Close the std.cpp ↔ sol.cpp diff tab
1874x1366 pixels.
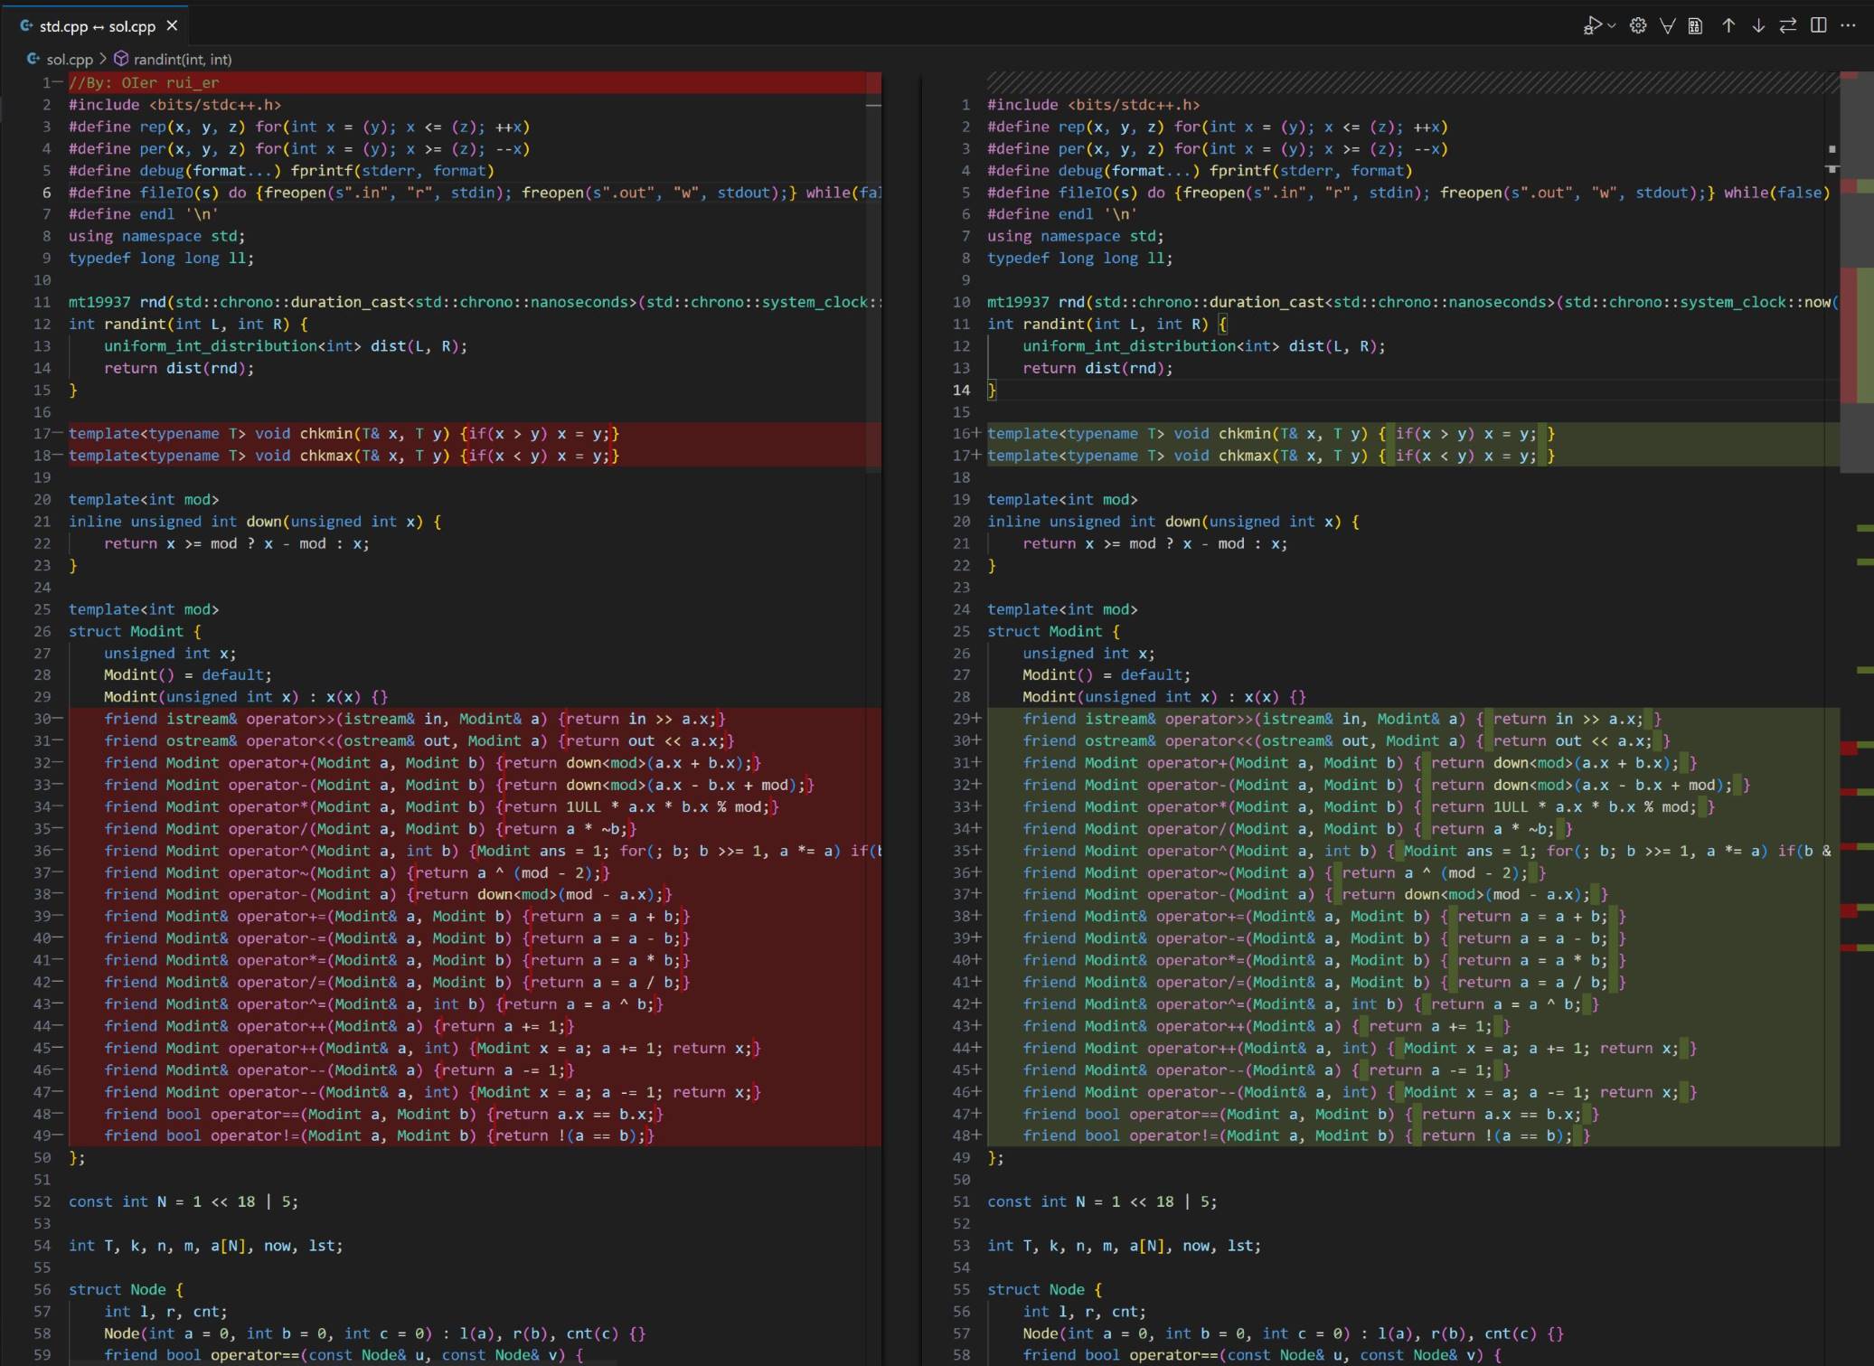[172, 26]
